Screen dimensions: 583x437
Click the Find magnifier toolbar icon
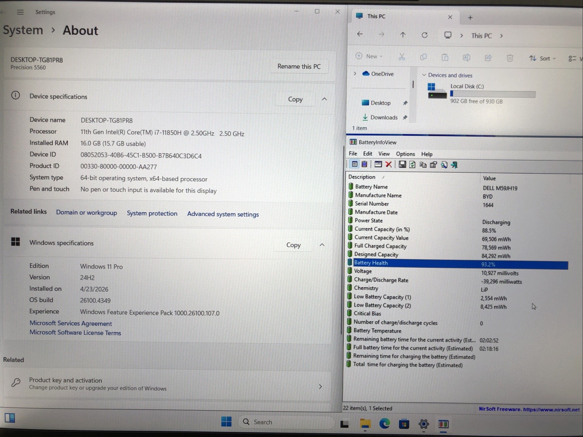[444, 165]
